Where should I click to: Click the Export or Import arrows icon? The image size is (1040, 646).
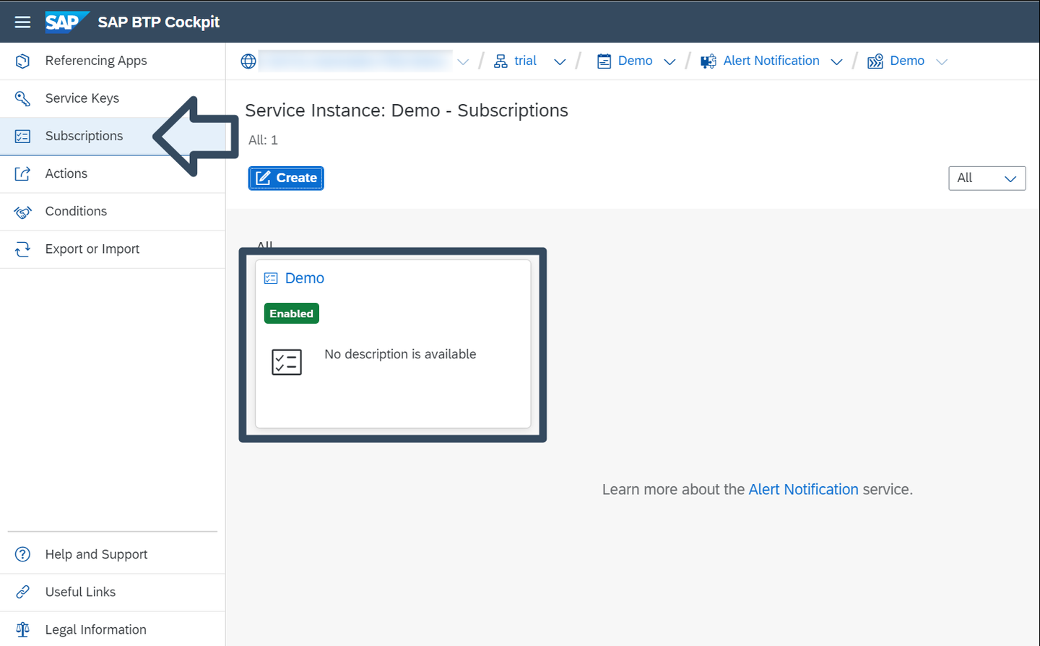pos(23,249)
